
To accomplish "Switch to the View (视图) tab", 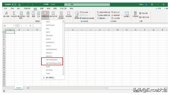I will (x=55, y=8).
